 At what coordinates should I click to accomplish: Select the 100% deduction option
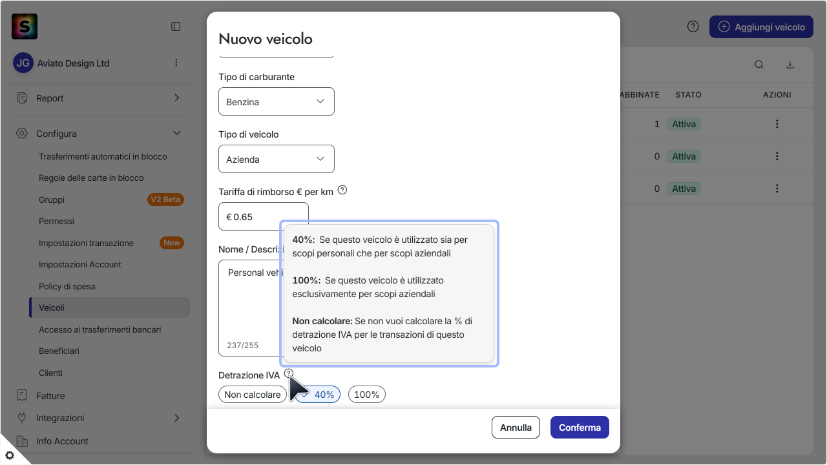pyautogui.click(x=367, y=395)
